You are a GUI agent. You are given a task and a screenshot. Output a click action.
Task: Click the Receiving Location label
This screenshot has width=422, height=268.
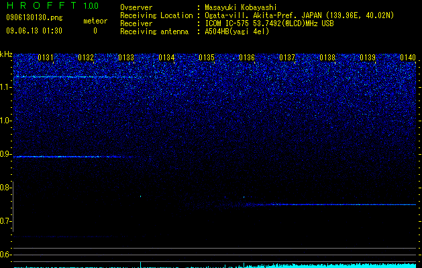click(156, 15)
